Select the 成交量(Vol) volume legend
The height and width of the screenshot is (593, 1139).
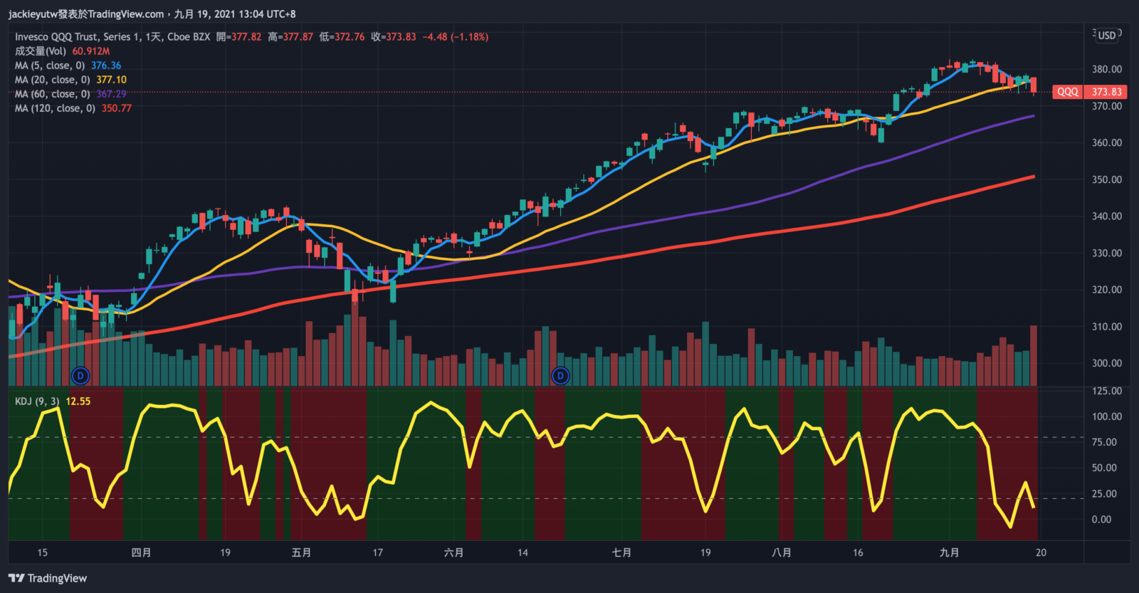click(41, 51)
